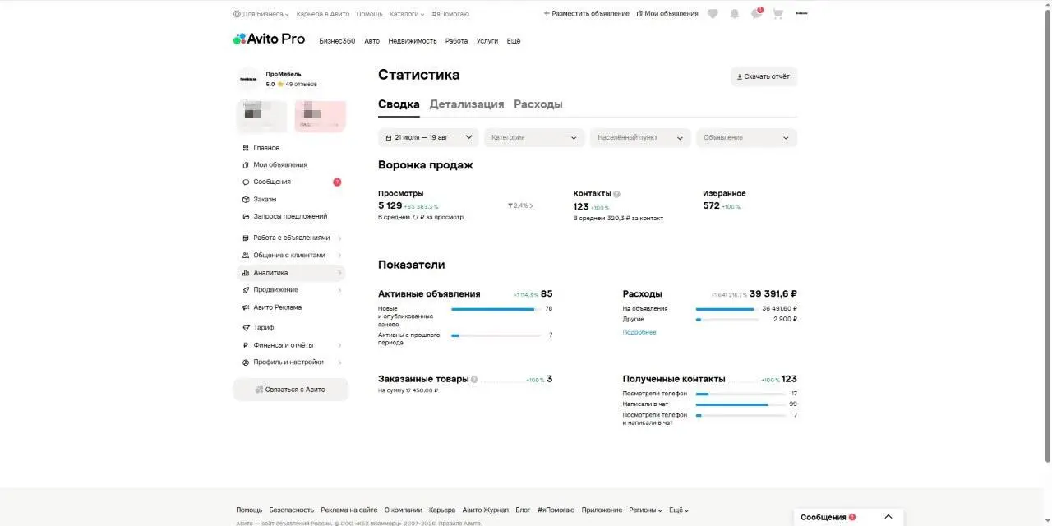Open Работа in top navigation
The height and width of the screenshot is (526, 1052).
(x=456, y=41)
